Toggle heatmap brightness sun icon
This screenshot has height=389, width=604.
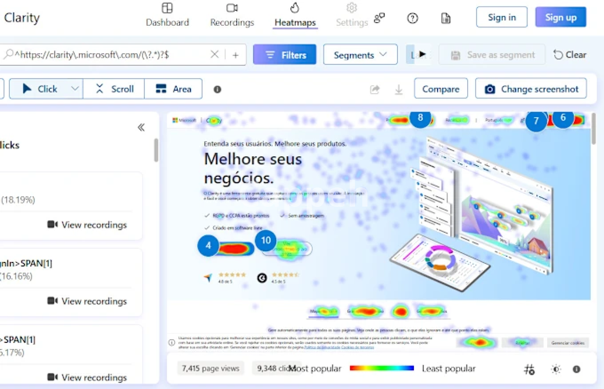tap(556, 369)
